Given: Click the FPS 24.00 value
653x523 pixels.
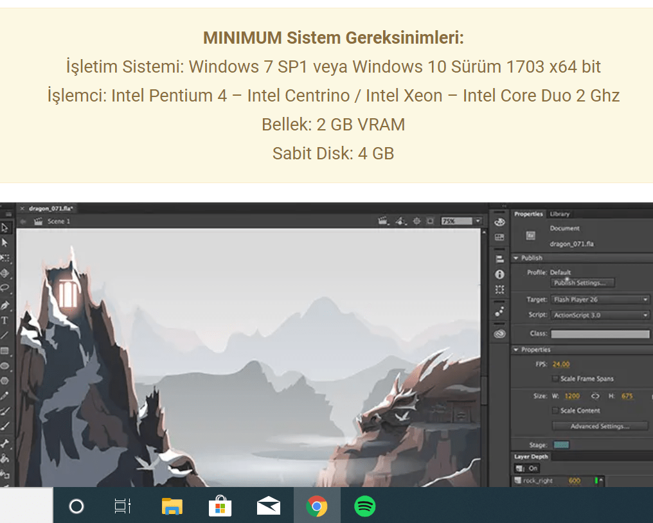Looking at the screenshot, I should pyautogui.click(x=561, y=364).
